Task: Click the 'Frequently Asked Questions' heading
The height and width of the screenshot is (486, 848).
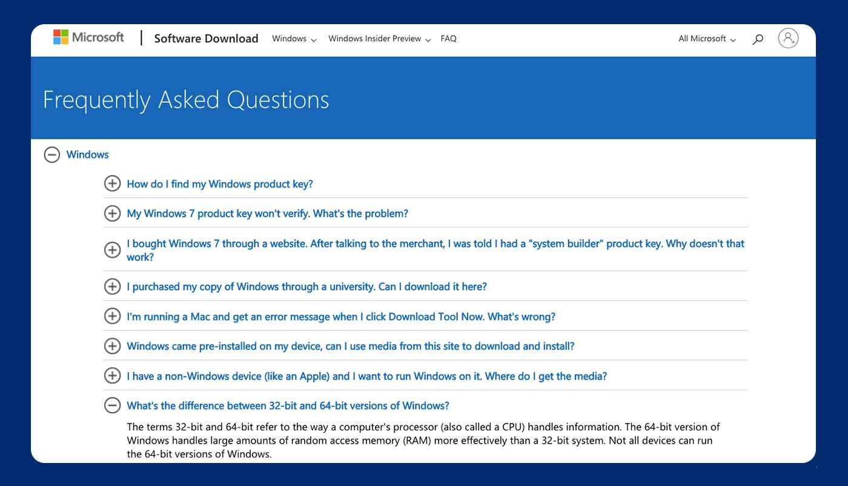Action: tap(186, 100)
